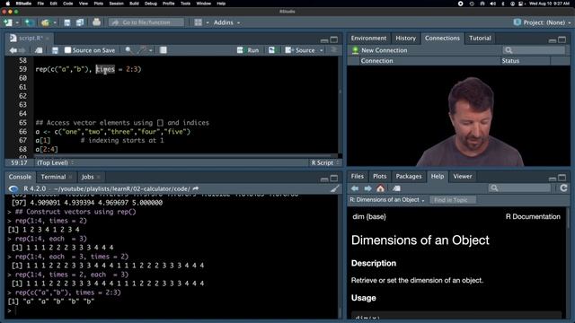Viewport: 575px width, 323px height.
Task: Save the current document via the main toolbar
Action: pos(67,22)
